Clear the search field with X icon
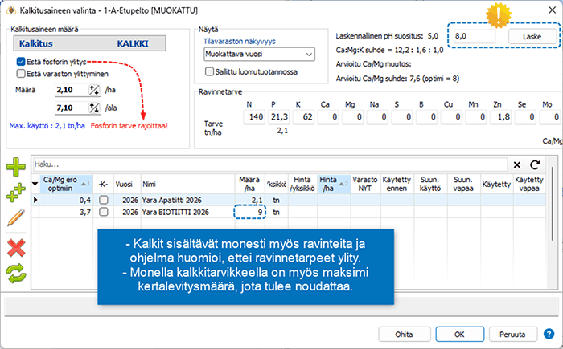 tap(516, 164)
